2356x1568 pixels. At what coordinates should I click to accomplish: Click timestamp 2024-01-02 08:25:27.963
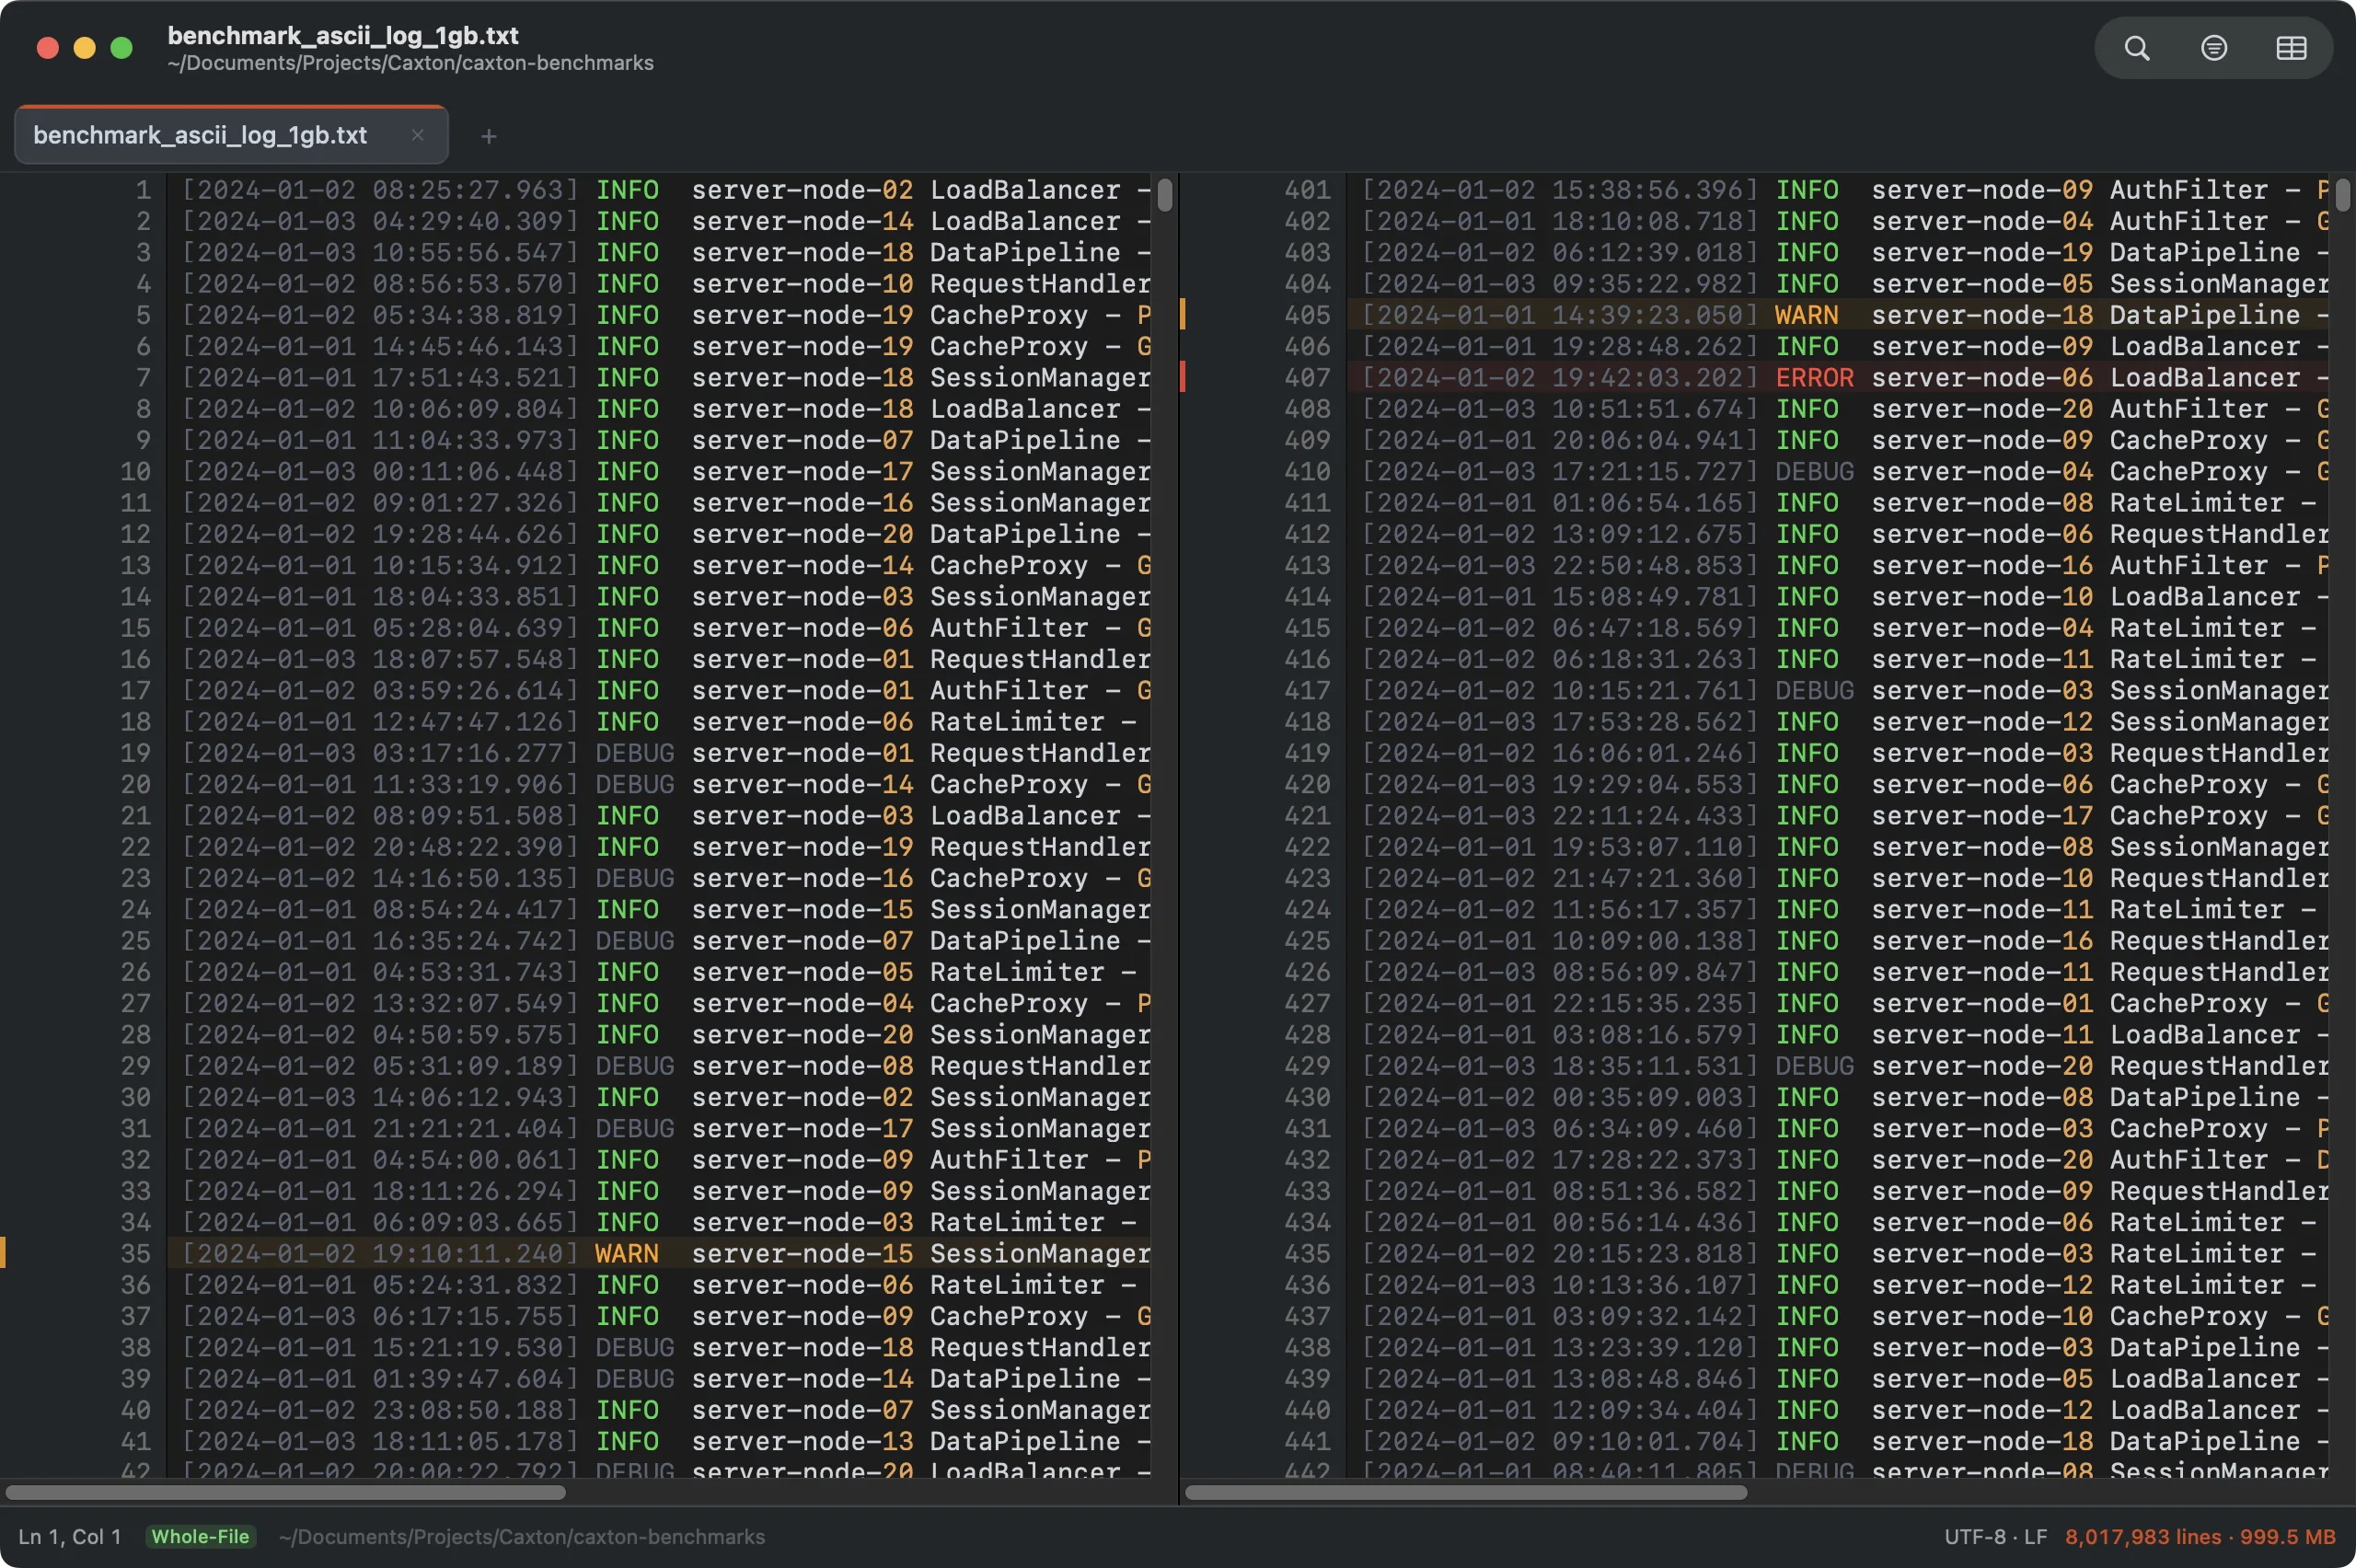[x=380, y=189]
